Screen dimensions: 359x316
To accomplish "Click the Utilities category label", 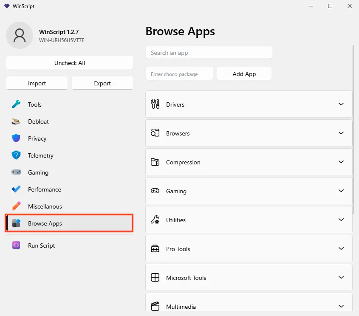I will (176, 220).
